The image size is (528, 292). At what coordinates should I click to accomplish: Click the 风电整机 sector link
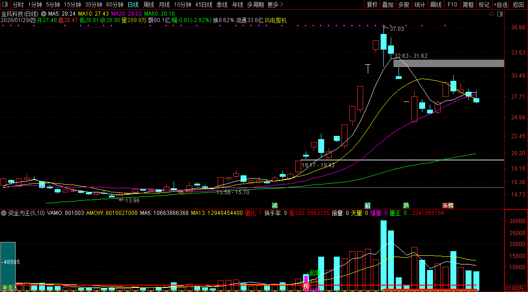[x=275, y=20]
